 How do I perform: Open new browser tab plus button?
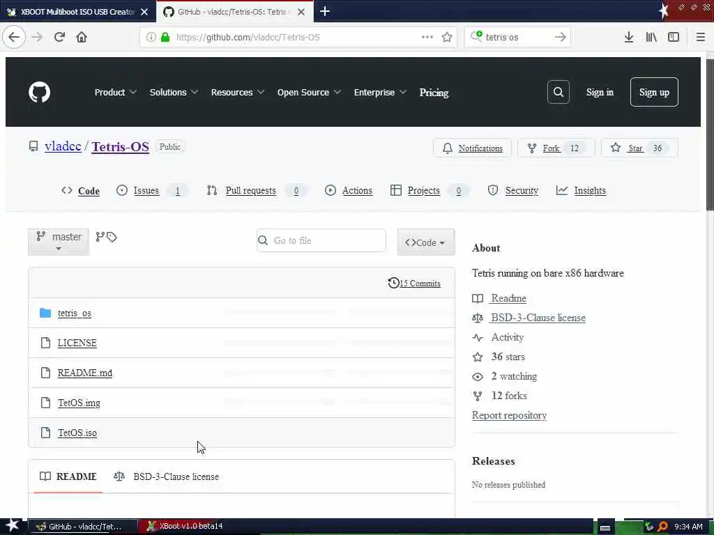pos(325,11)
